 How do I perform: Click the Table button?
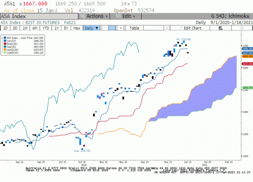[134, 28]
